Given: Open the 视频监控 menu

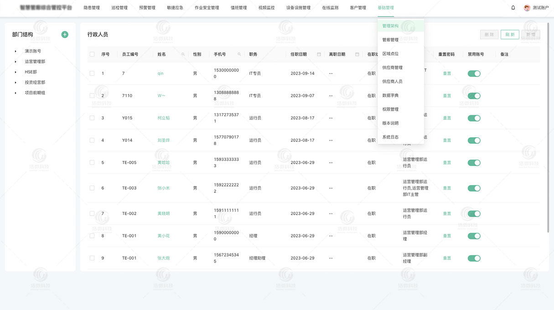Looking at the screenshot, I should pyautogui.click(x=266, y=8).
